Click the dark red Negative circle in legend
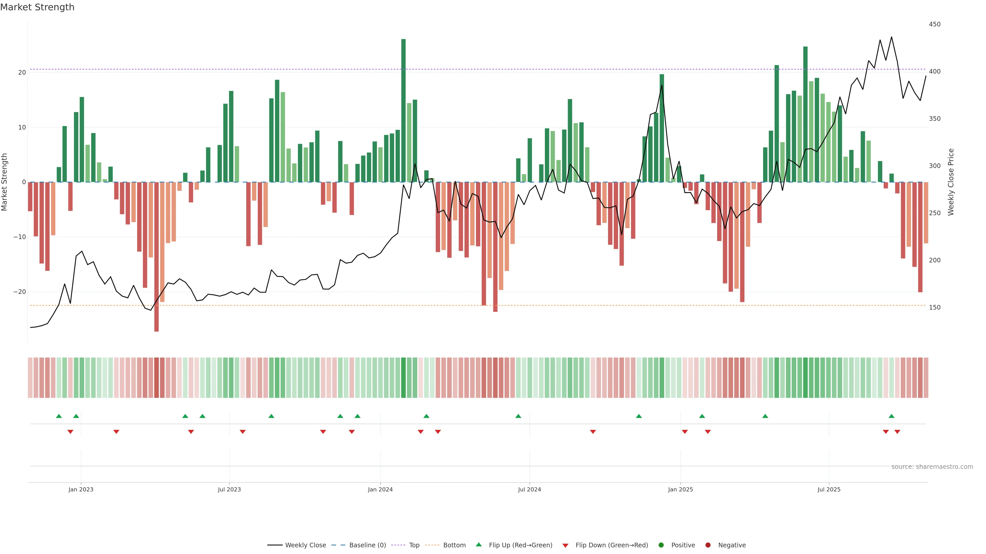 708,545
